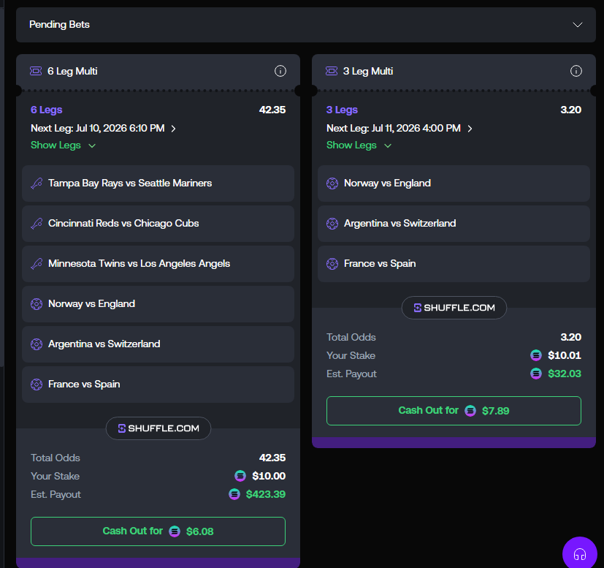
Task: Open Norway vs England leg in 6 Leg Multi
Action: [158, 304]
